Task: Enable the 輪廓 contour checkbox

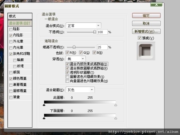Action: 15,60
